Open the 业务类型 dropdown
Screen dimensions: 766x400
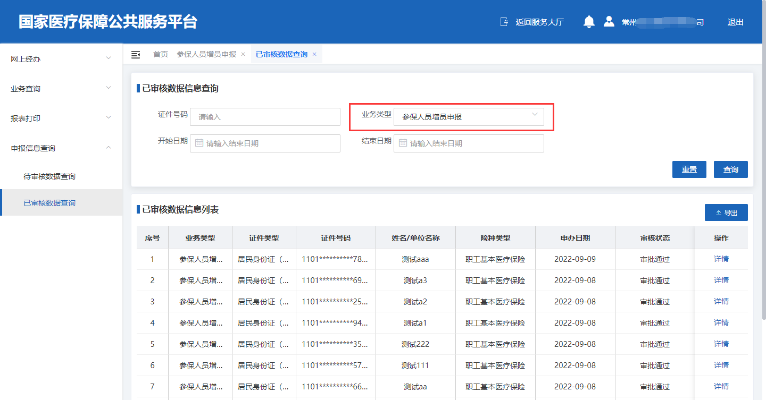tap(468, 117)
